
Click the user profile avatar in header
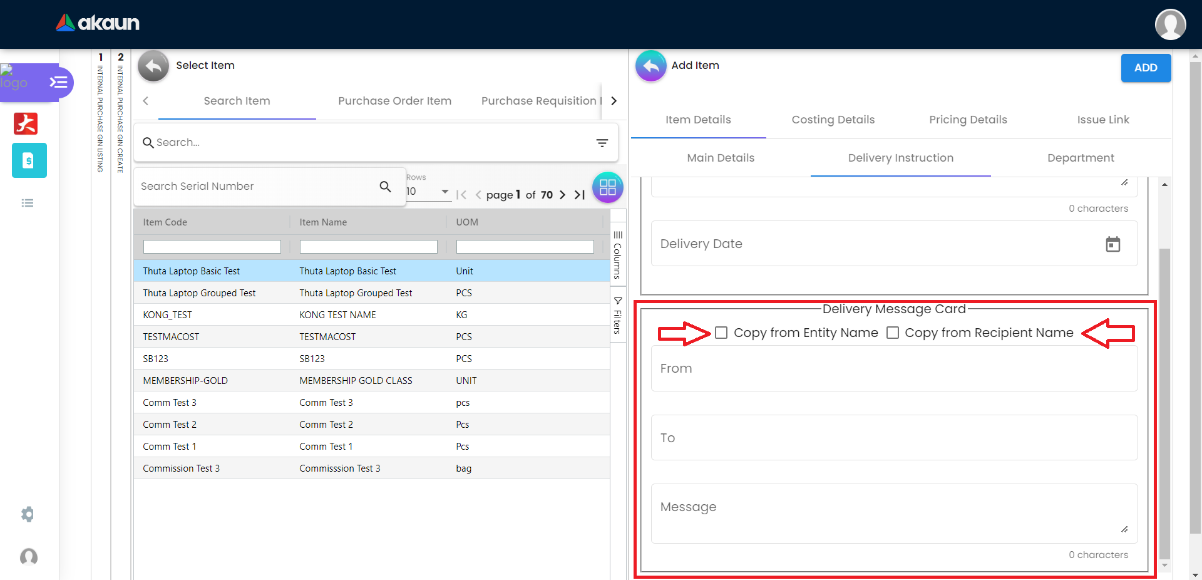point(1169,24)
